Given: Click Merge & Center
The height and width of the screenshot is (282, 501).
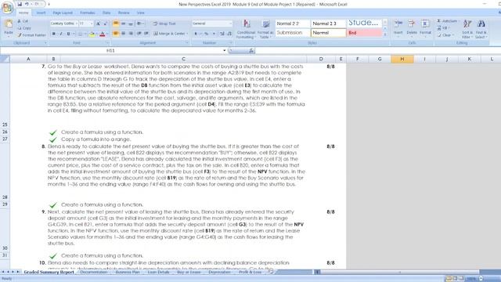Looking at the screenshot, I should 171,34.
